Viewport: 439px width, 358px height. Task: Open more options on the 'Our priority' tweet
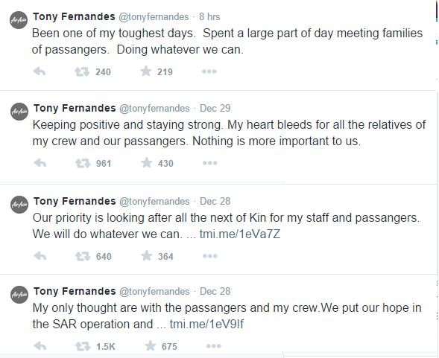coord(210,256)
